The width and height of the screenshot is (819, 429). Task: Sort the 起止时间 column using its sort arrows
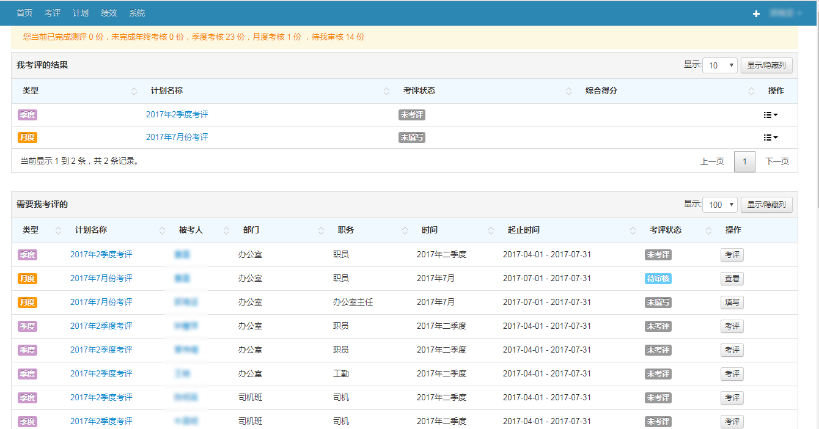(633, 230)
